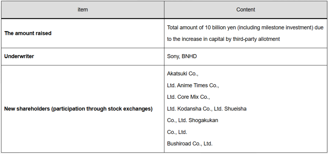Select the "The amount raised" row label
328x154 pixels.
click(x=28, y=33)
